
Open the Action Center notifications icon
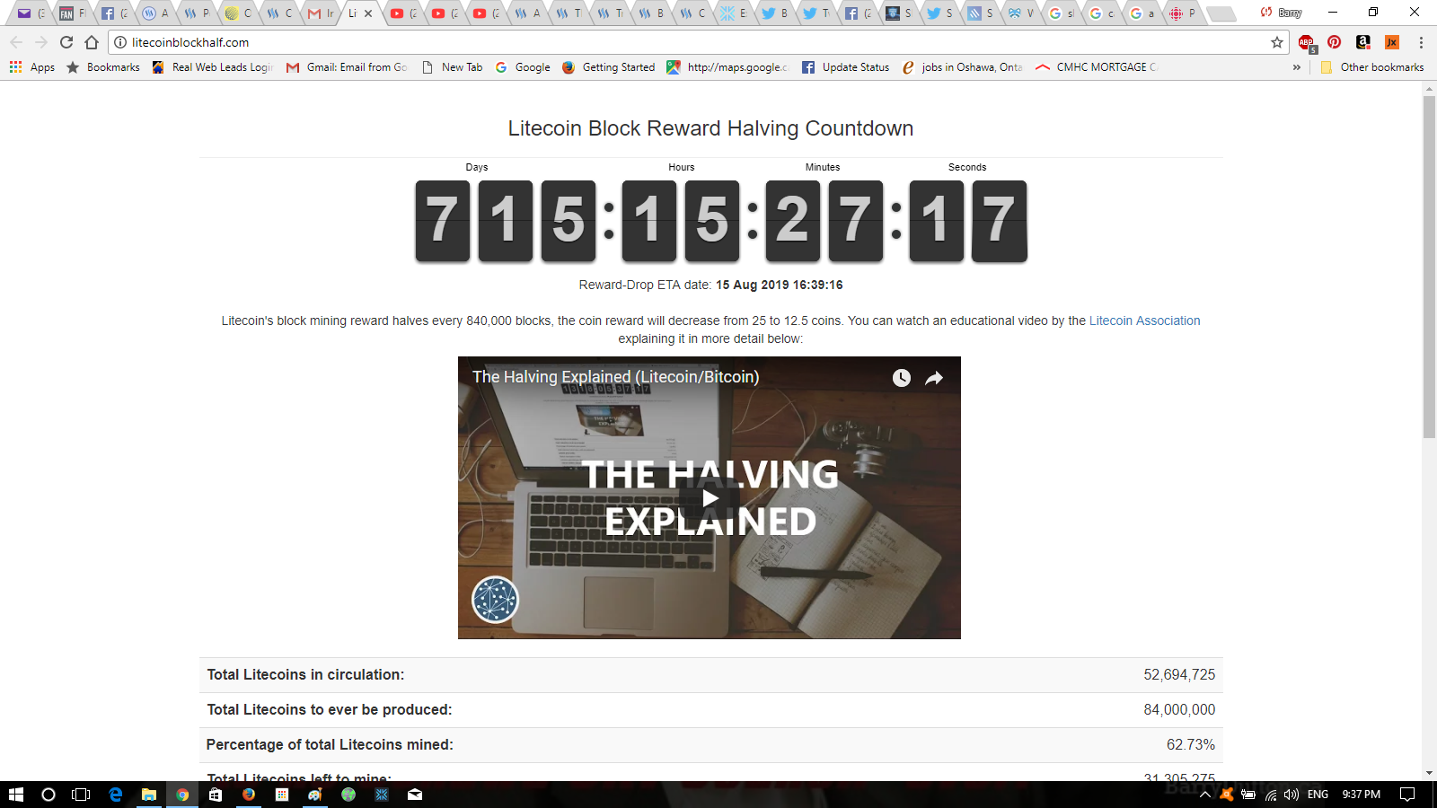[1407, 795]
